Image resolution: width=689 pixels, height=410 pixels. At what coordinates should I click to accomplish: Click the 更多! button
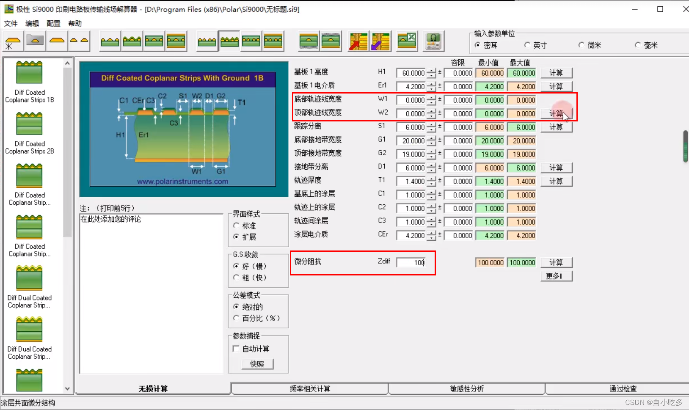556,276
